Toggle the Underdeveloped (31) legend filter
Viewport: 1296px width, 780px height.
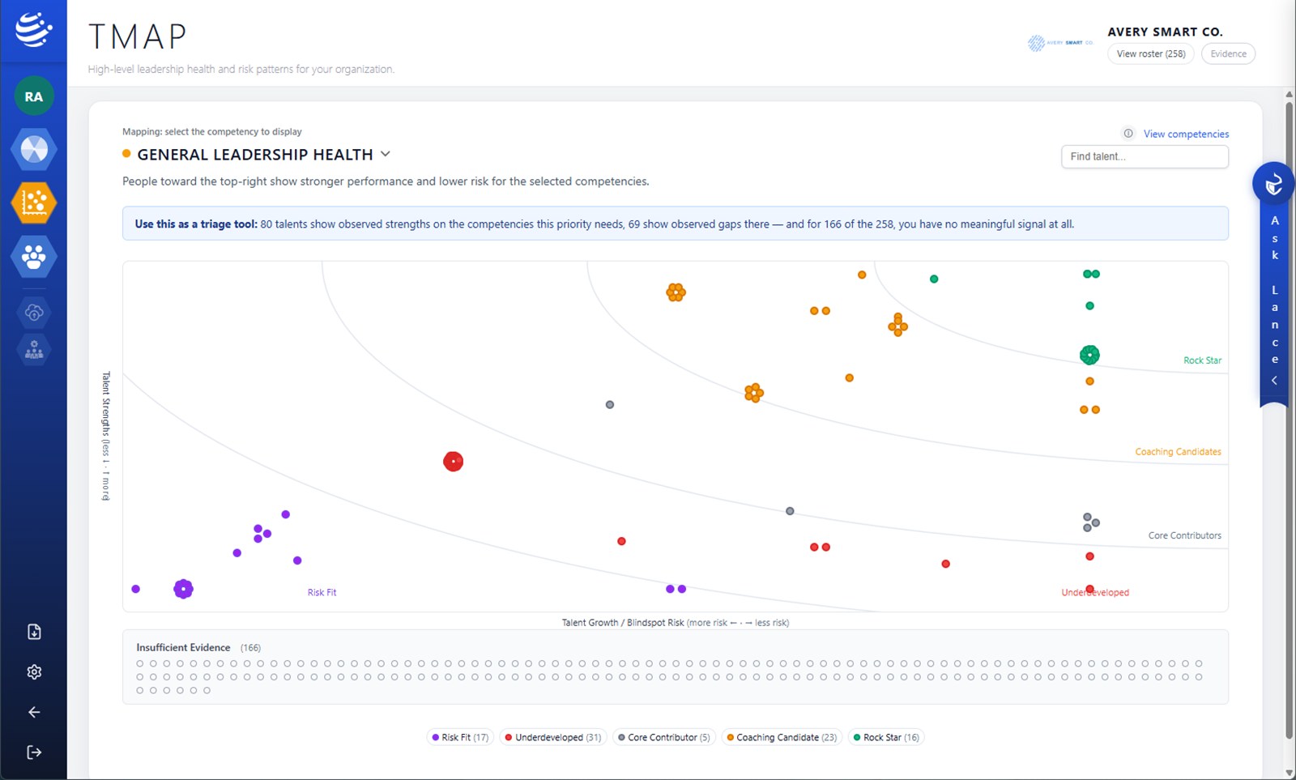pyautogui.click(x=553, y=737)
